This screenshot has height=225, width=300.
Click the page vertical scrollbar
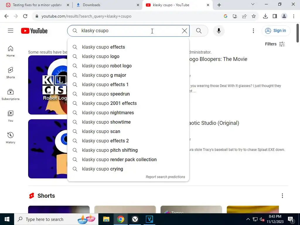coord(298,33)
